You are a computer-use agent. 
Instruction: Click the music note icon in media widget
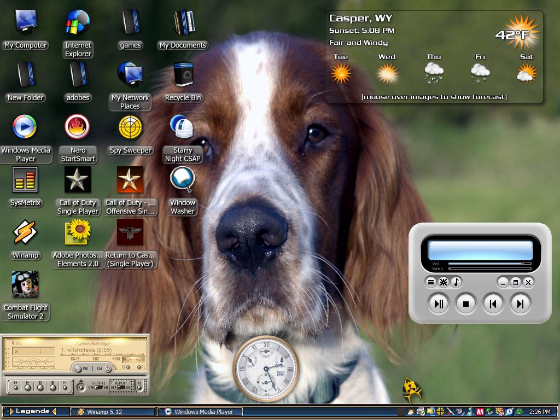coord(456,283)
